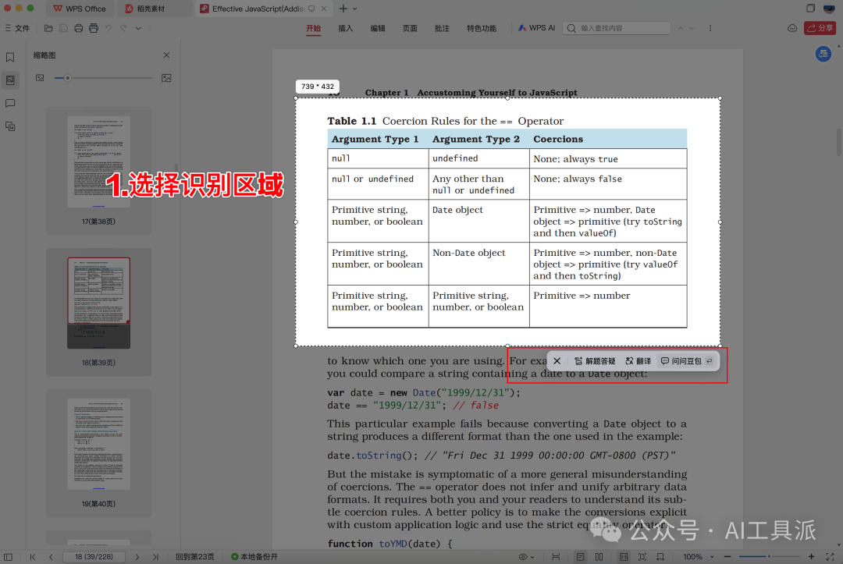Click the search input field

coord(617,28)
